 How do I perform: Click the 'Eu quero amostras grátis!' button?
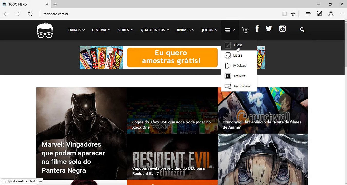click(172, 58)
